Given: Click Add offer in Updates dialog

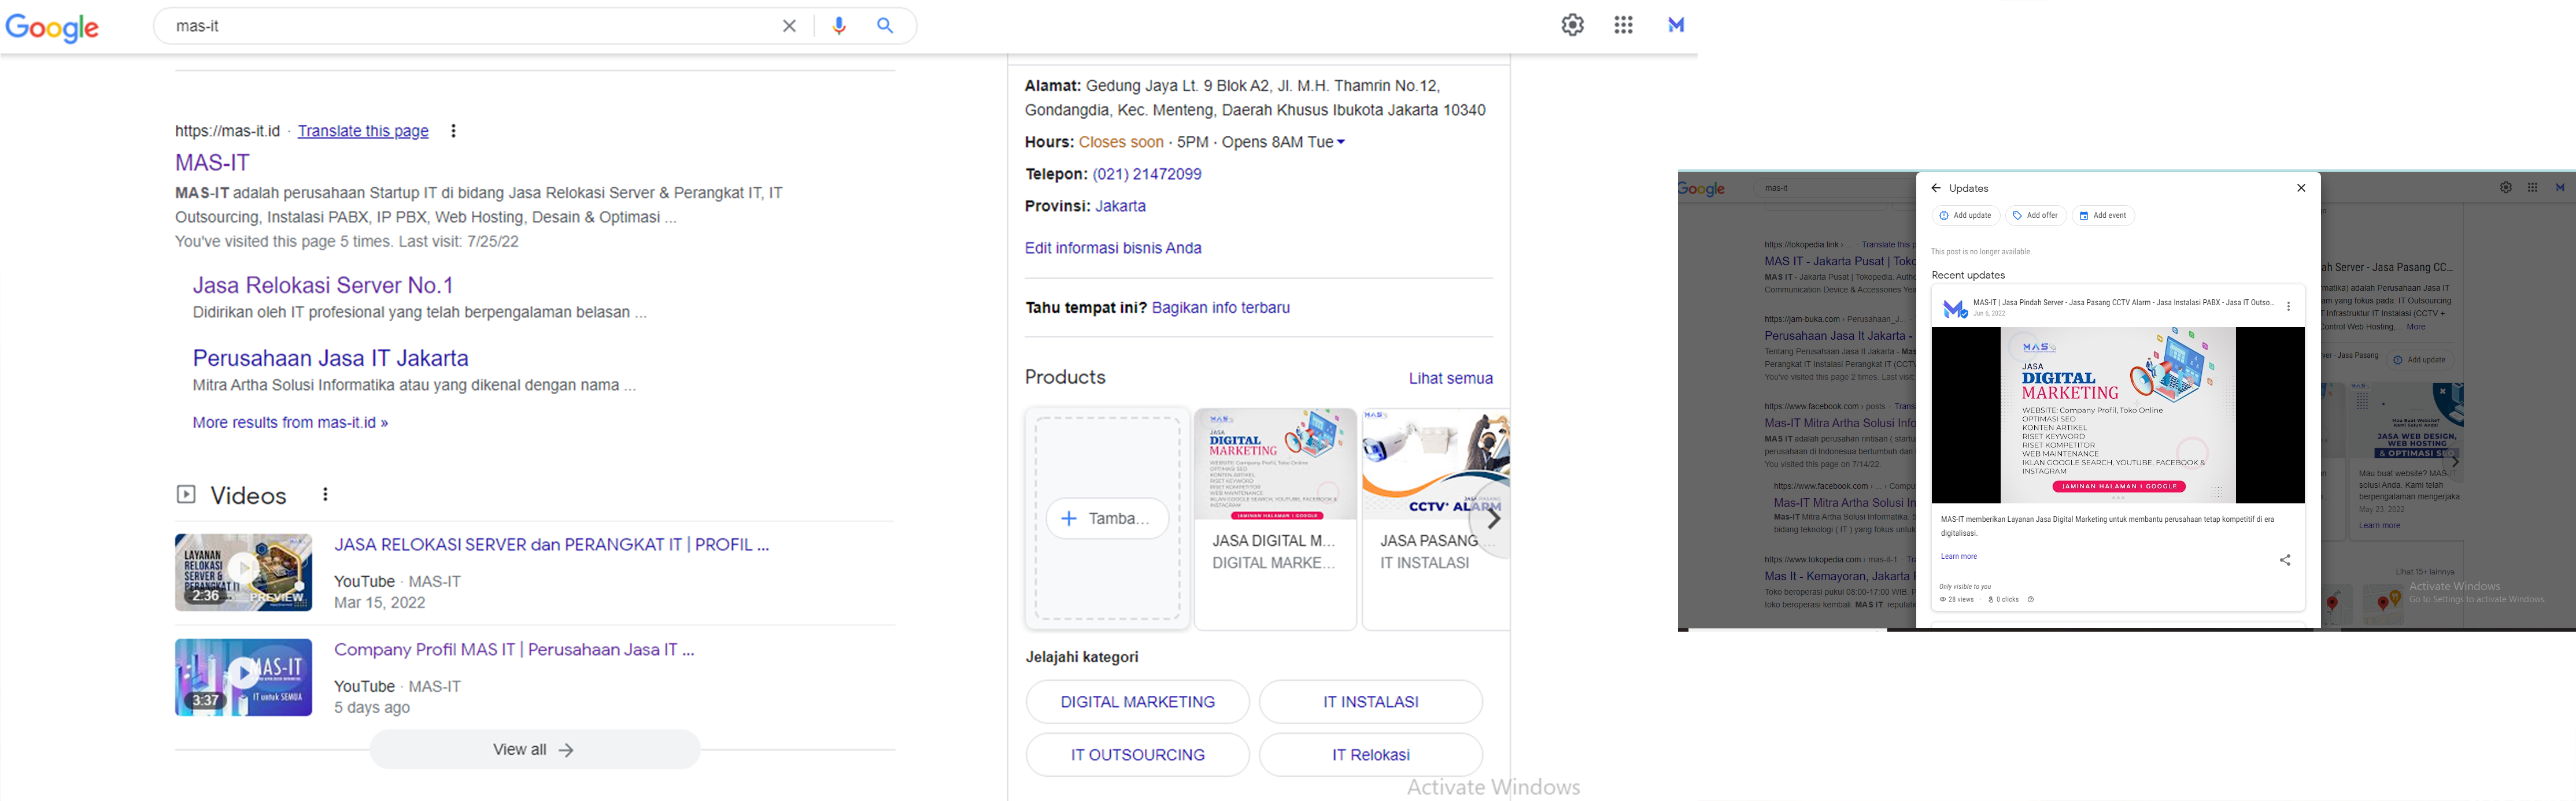Looking at the screenshot, I should pyautogui.click(x=2036, y=215).
